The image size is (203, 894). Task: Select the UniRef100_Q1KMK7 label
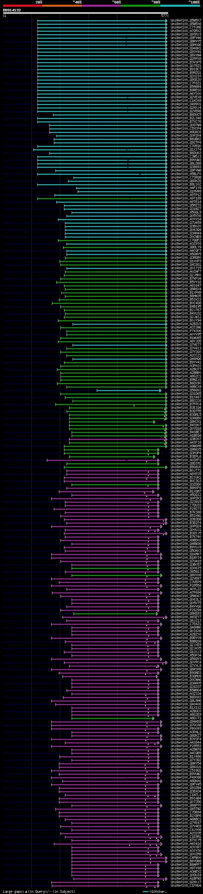tap(186, 555)
